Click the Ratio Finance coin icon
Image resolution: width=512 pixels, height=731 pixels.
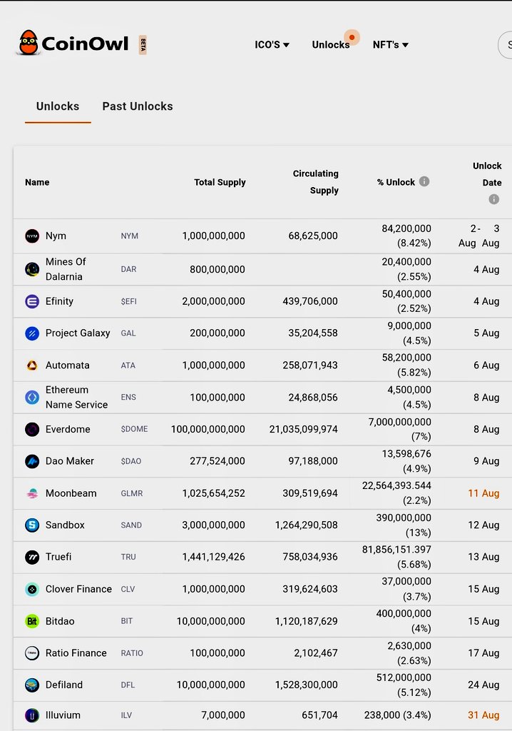(x=32, y=653)
